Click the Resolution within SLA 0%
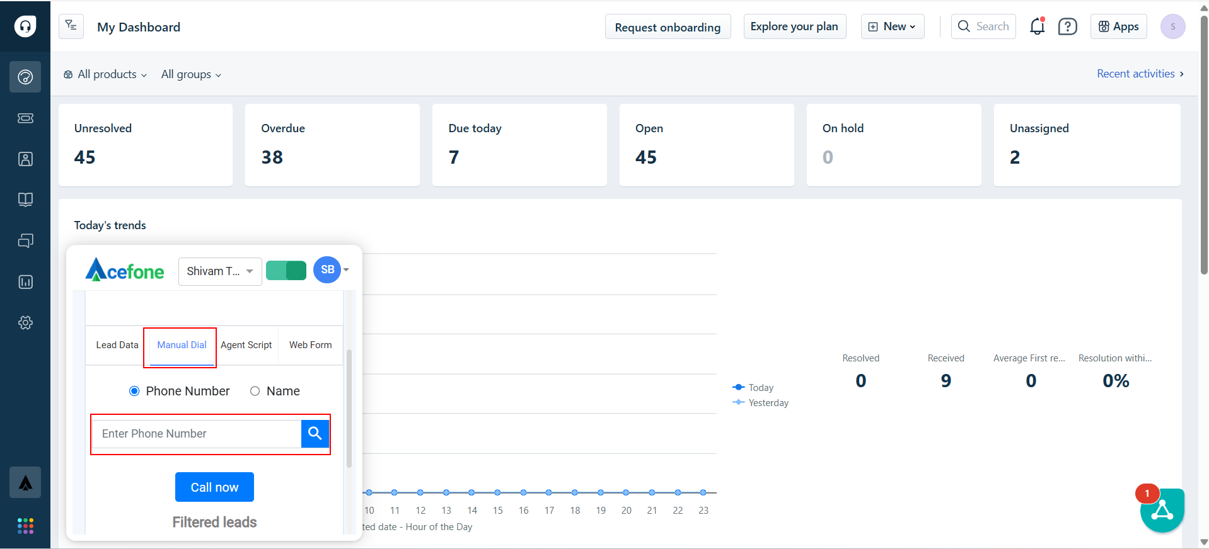This screenshot has height=549, width=1209. (x=1116, y=381)
